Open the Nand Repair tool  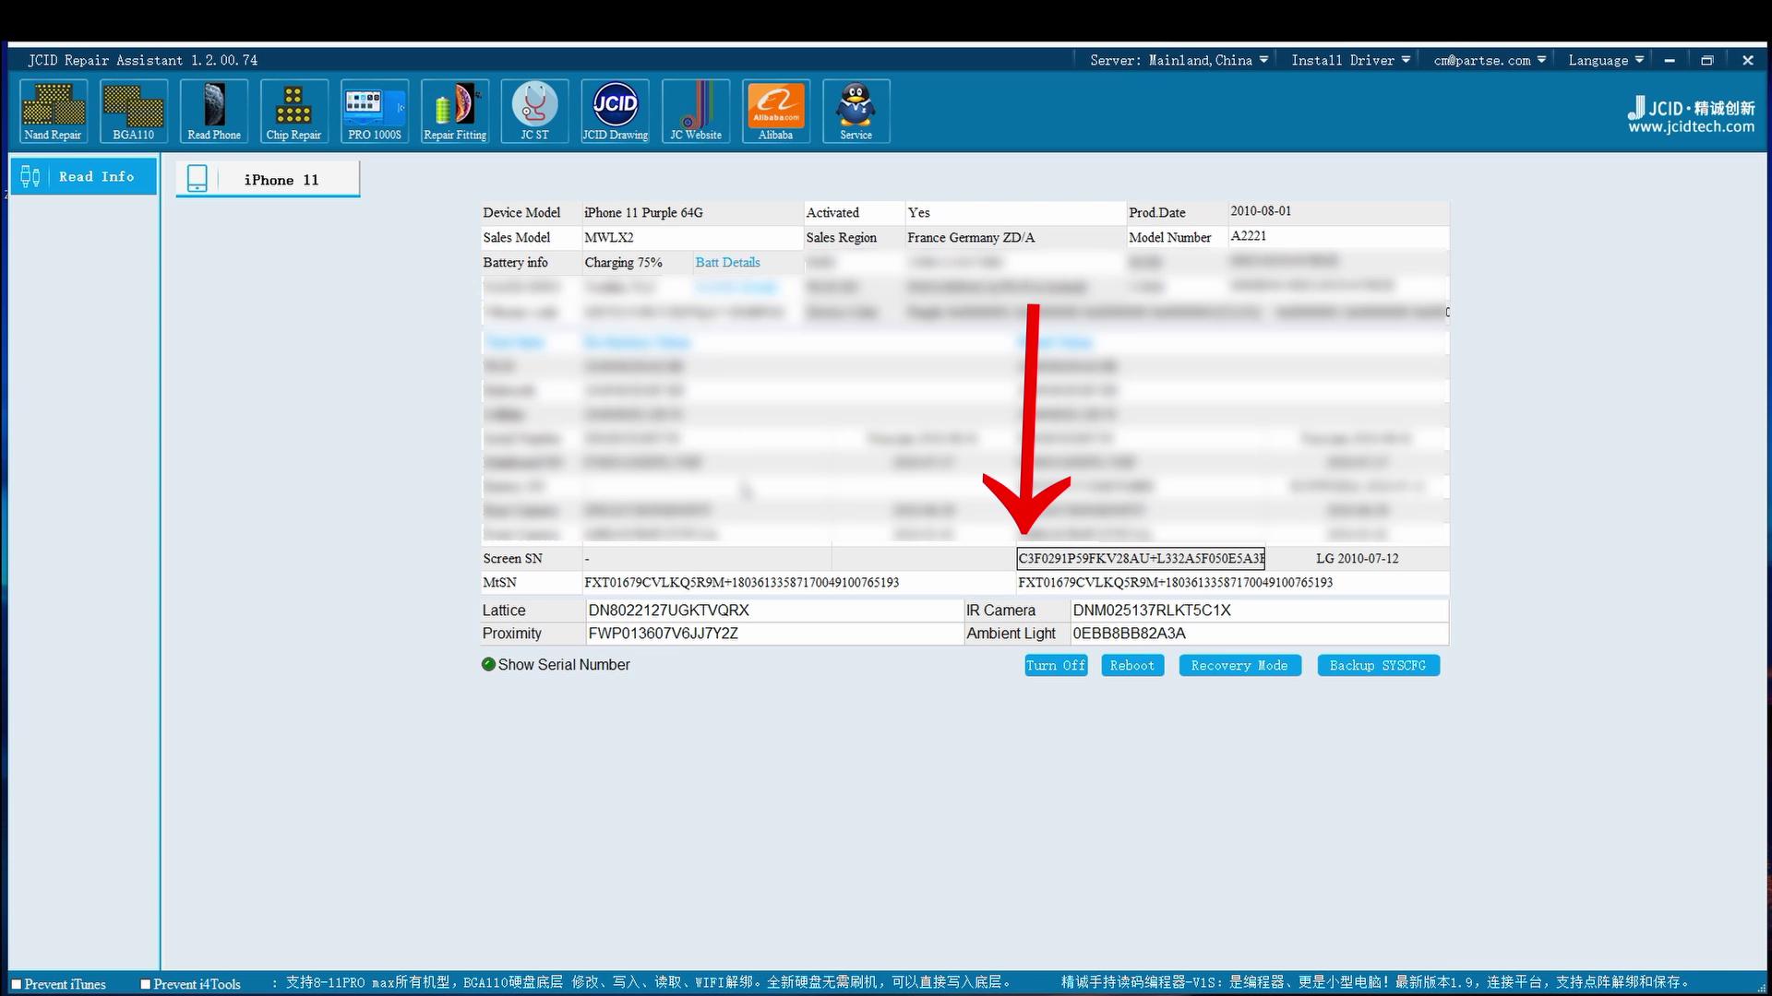tap(54, 111)
